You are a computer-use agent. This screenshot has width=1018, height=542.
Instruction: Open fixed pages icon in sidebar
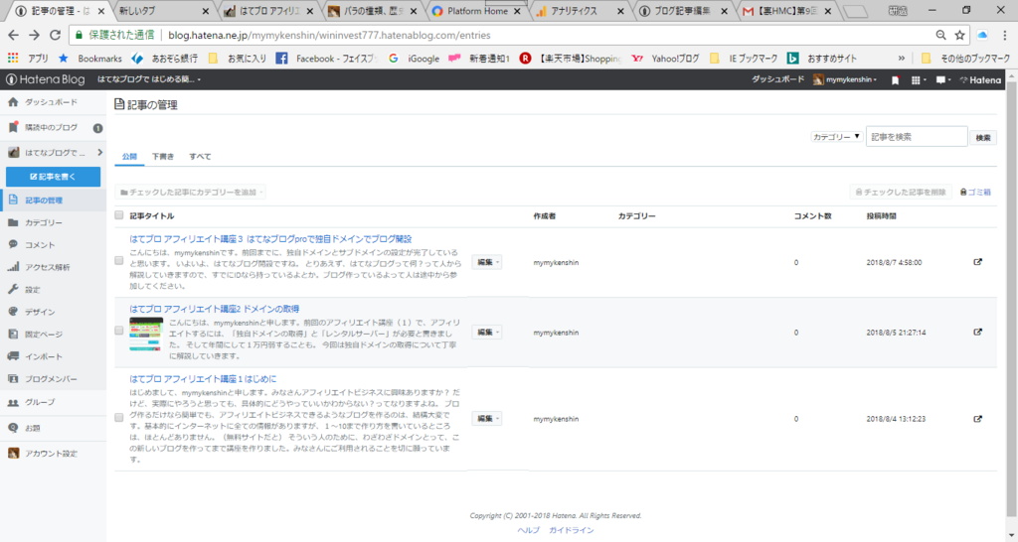click(13, 334)
